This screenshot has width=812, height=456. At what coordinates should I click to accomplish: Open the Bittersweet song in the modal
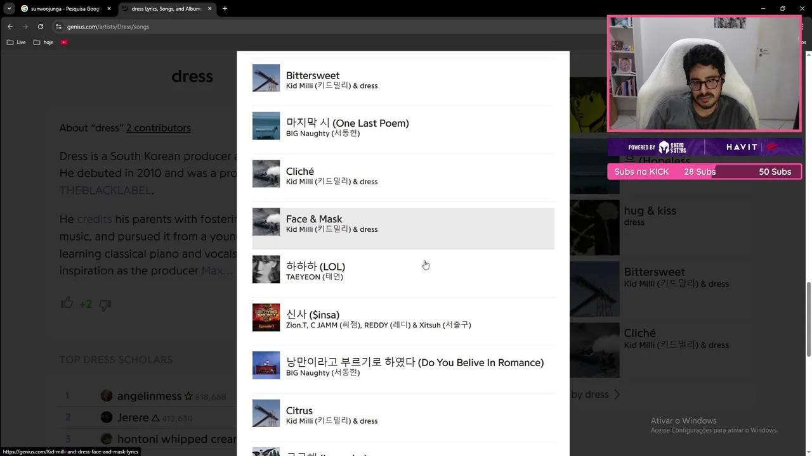click(x=403, y=81)
